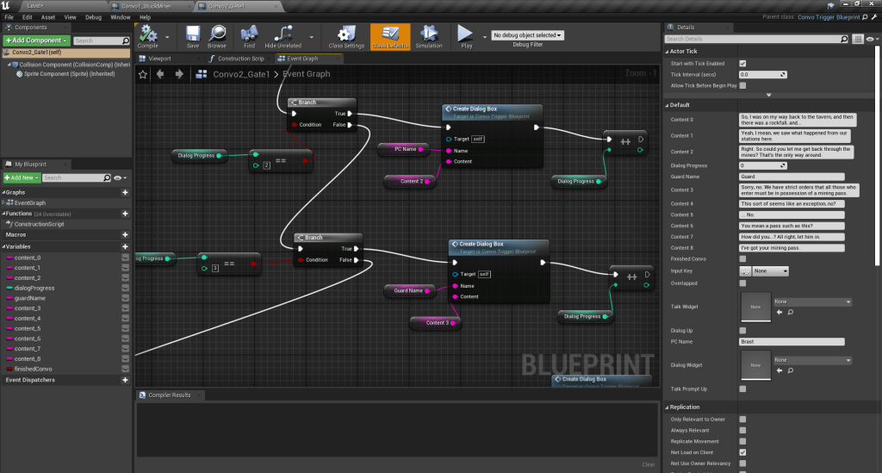Click the Class Defaults toolbar icon
The width and height of the screenshot is (882, 473).
pyautogui.click(x=390, y=35)
